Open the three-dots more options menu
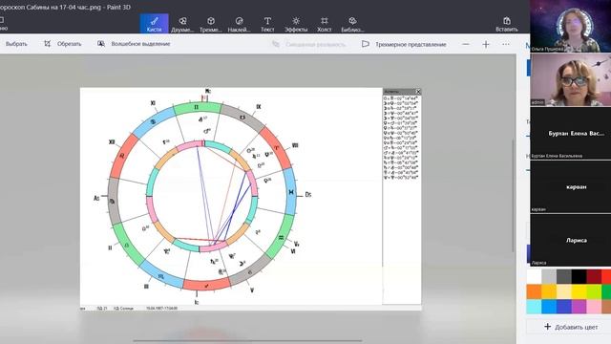This screenshot has width=611, height=344. pyautogui.click(x=506, y=45)
